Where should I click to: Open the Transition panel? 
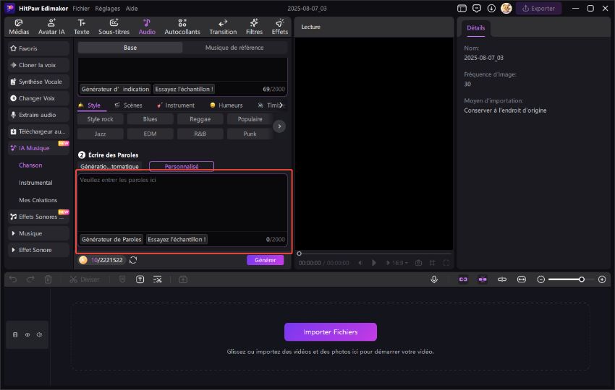point(223,27)
